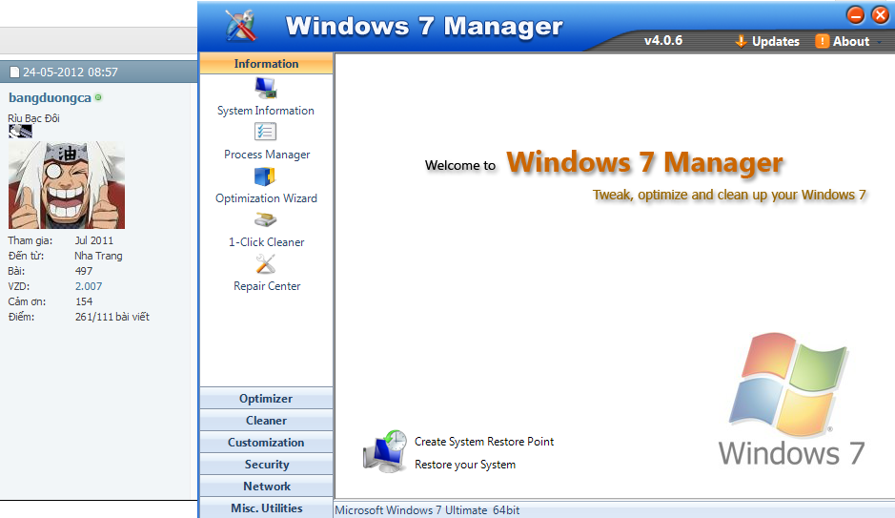The image size is (895, 518).
Task: Click the forum user's avatar image
Action: coord(67,185)
